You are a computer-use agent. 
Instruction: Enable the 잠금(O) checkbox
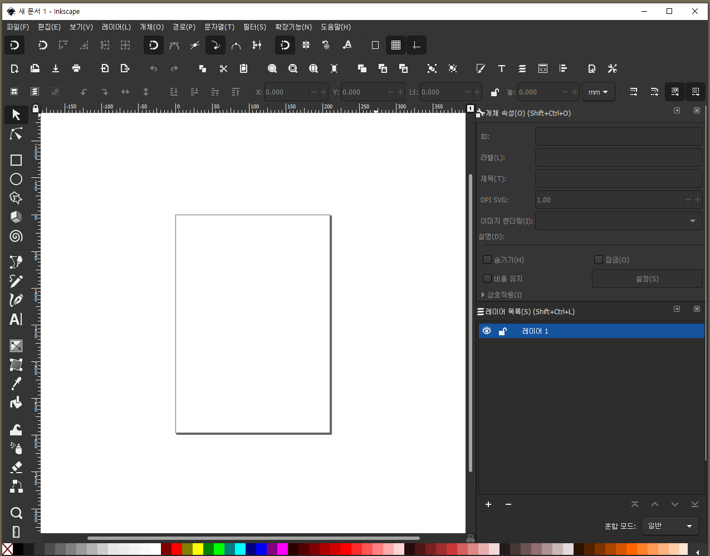tap(599, 260)
